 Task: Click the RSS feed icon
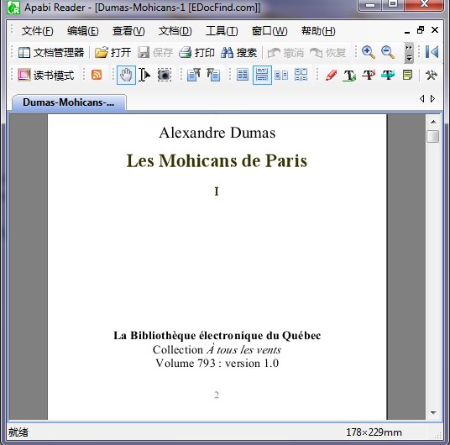click(x=97, y=75)
